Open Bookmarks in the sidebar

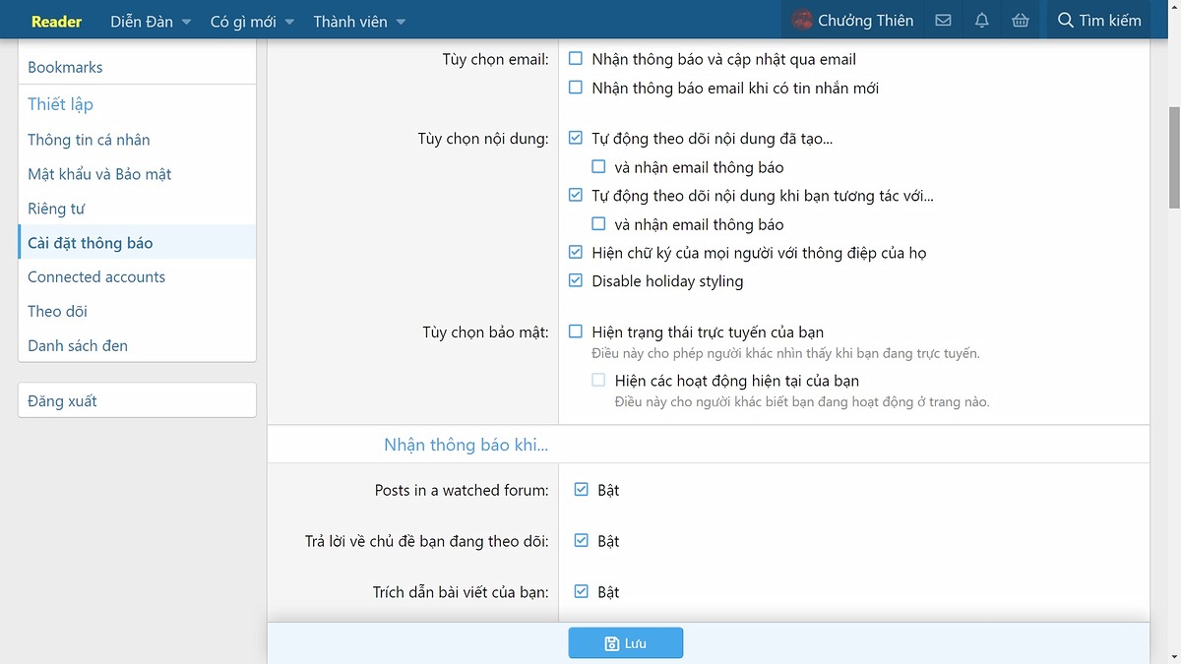point(65,67)
